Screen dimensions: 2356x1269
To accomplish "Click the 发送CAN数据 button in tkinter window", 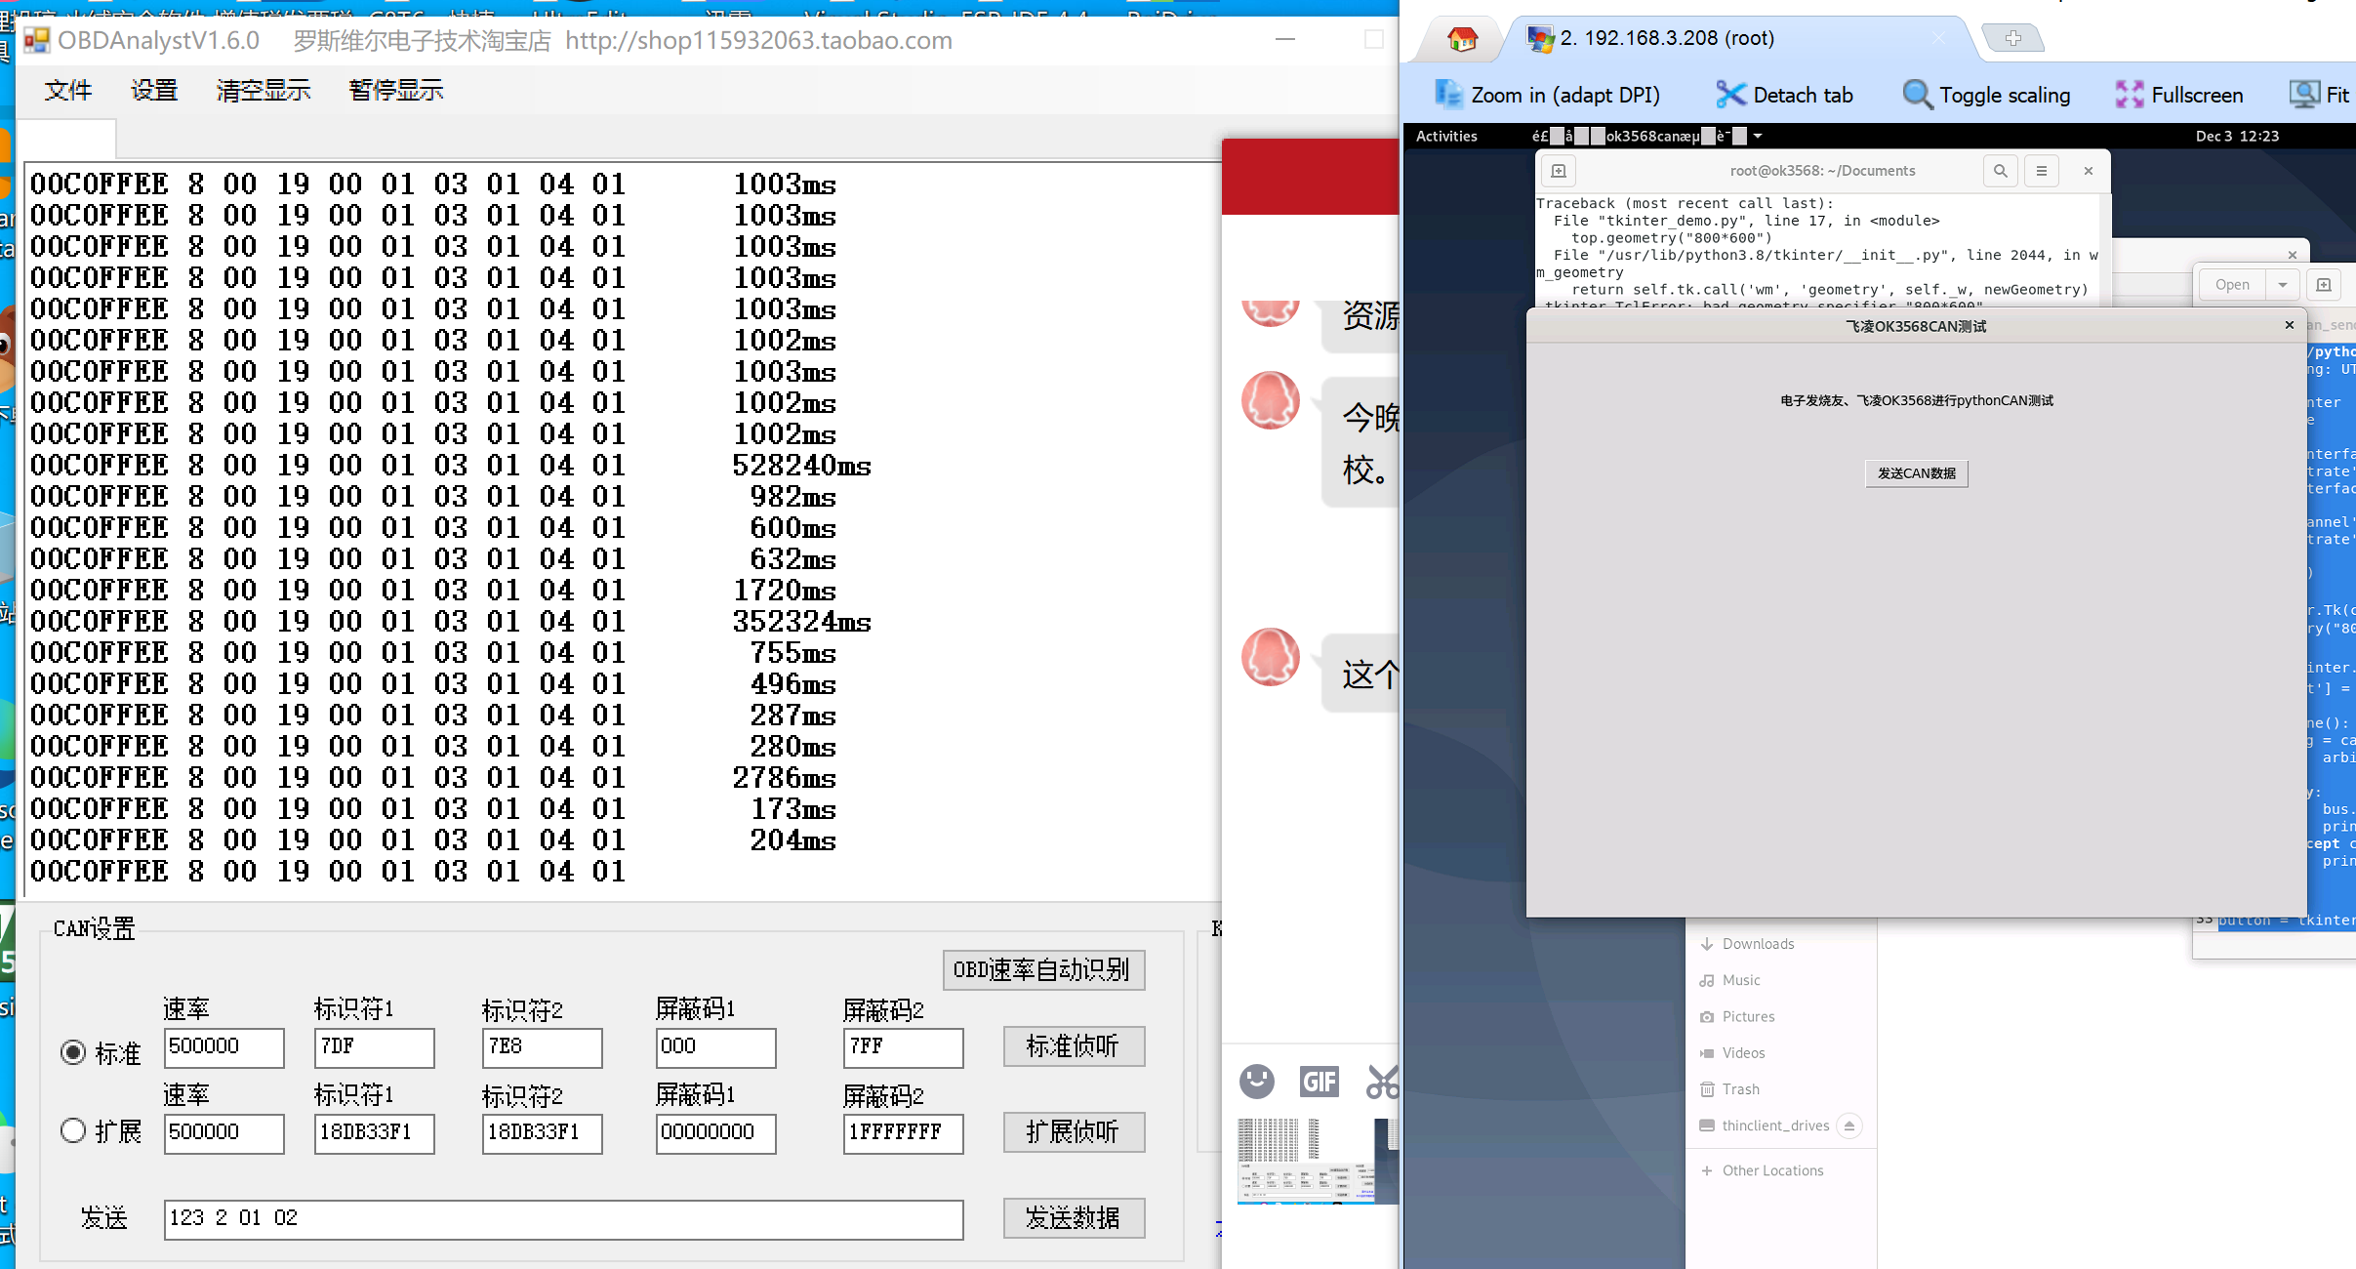I will click(1916, 473).
